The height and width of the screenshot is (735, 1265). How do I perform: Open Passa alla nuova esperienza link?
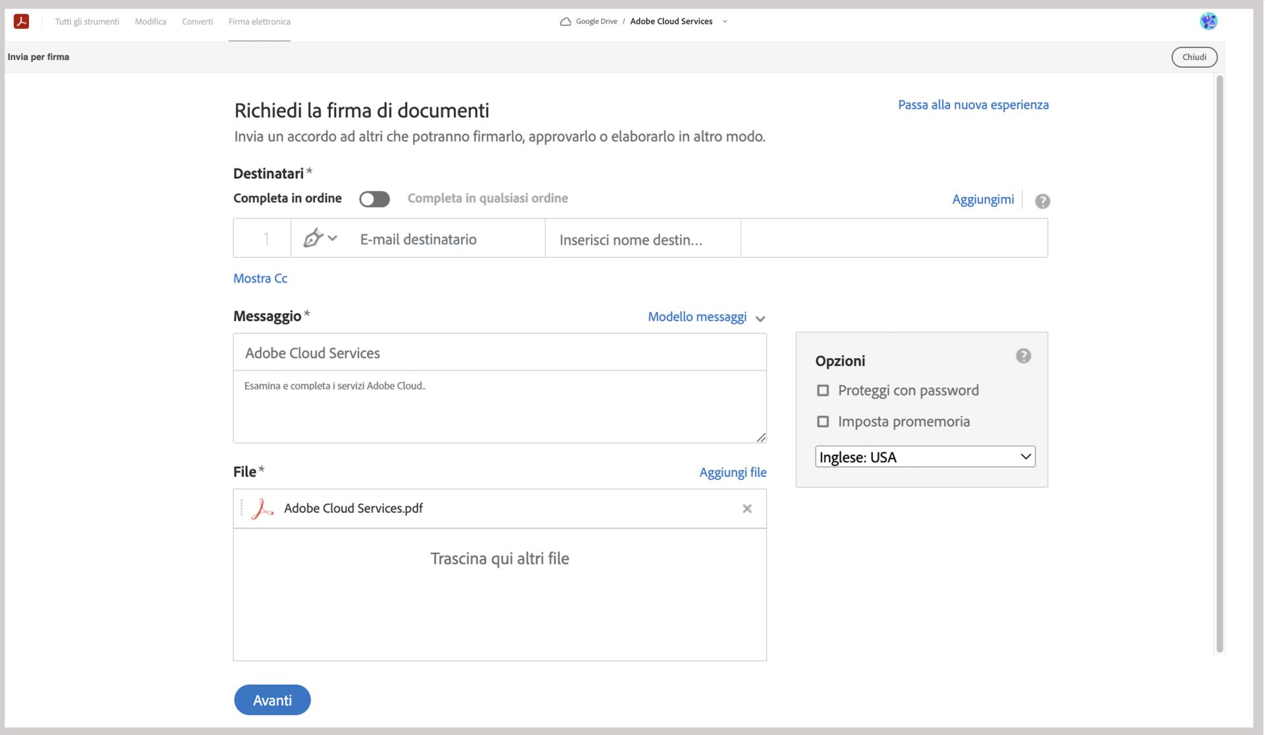pyautogui.click(x=973, y=105)
